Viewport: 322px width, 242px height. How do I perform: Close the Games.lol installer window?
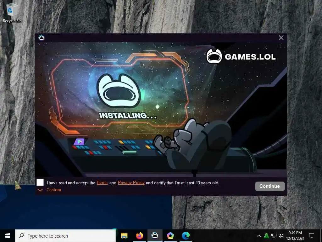pyautogui.click(x=281, y=38)
